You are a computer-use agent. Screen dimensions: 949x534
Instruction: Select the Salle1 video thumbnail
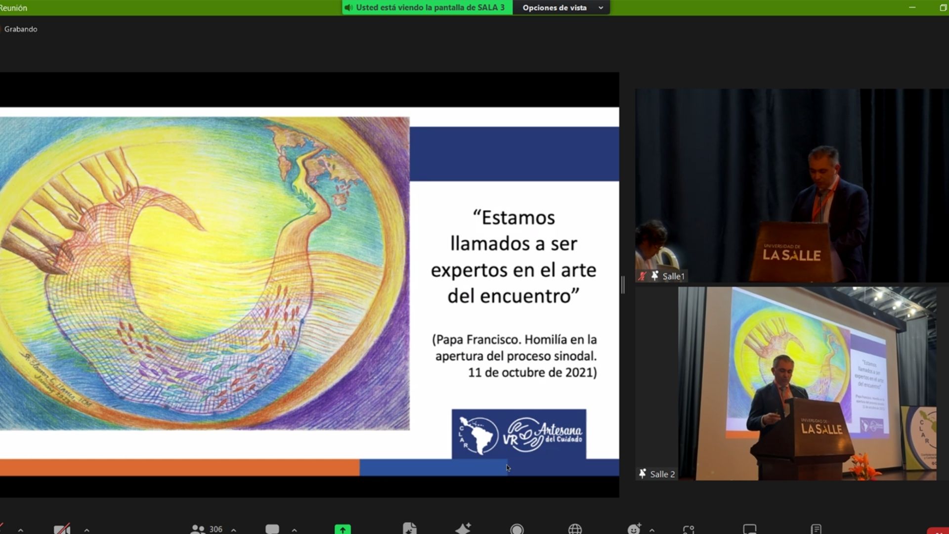[791, 185]
